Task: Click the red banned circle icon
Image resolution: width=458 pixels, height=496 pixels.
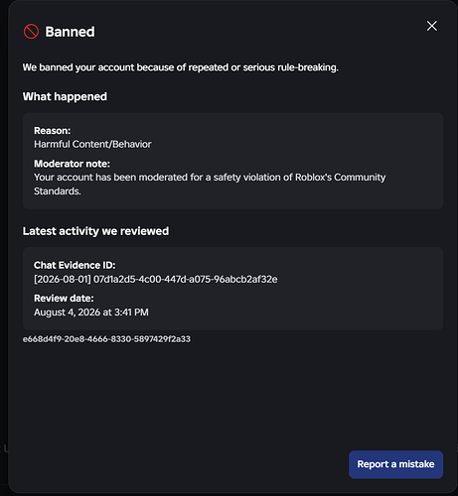Action: [31, 32]
